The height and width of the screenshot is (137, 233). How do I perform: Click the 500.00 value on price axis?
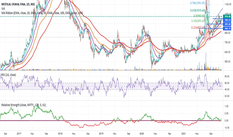[x=228, y=62]
